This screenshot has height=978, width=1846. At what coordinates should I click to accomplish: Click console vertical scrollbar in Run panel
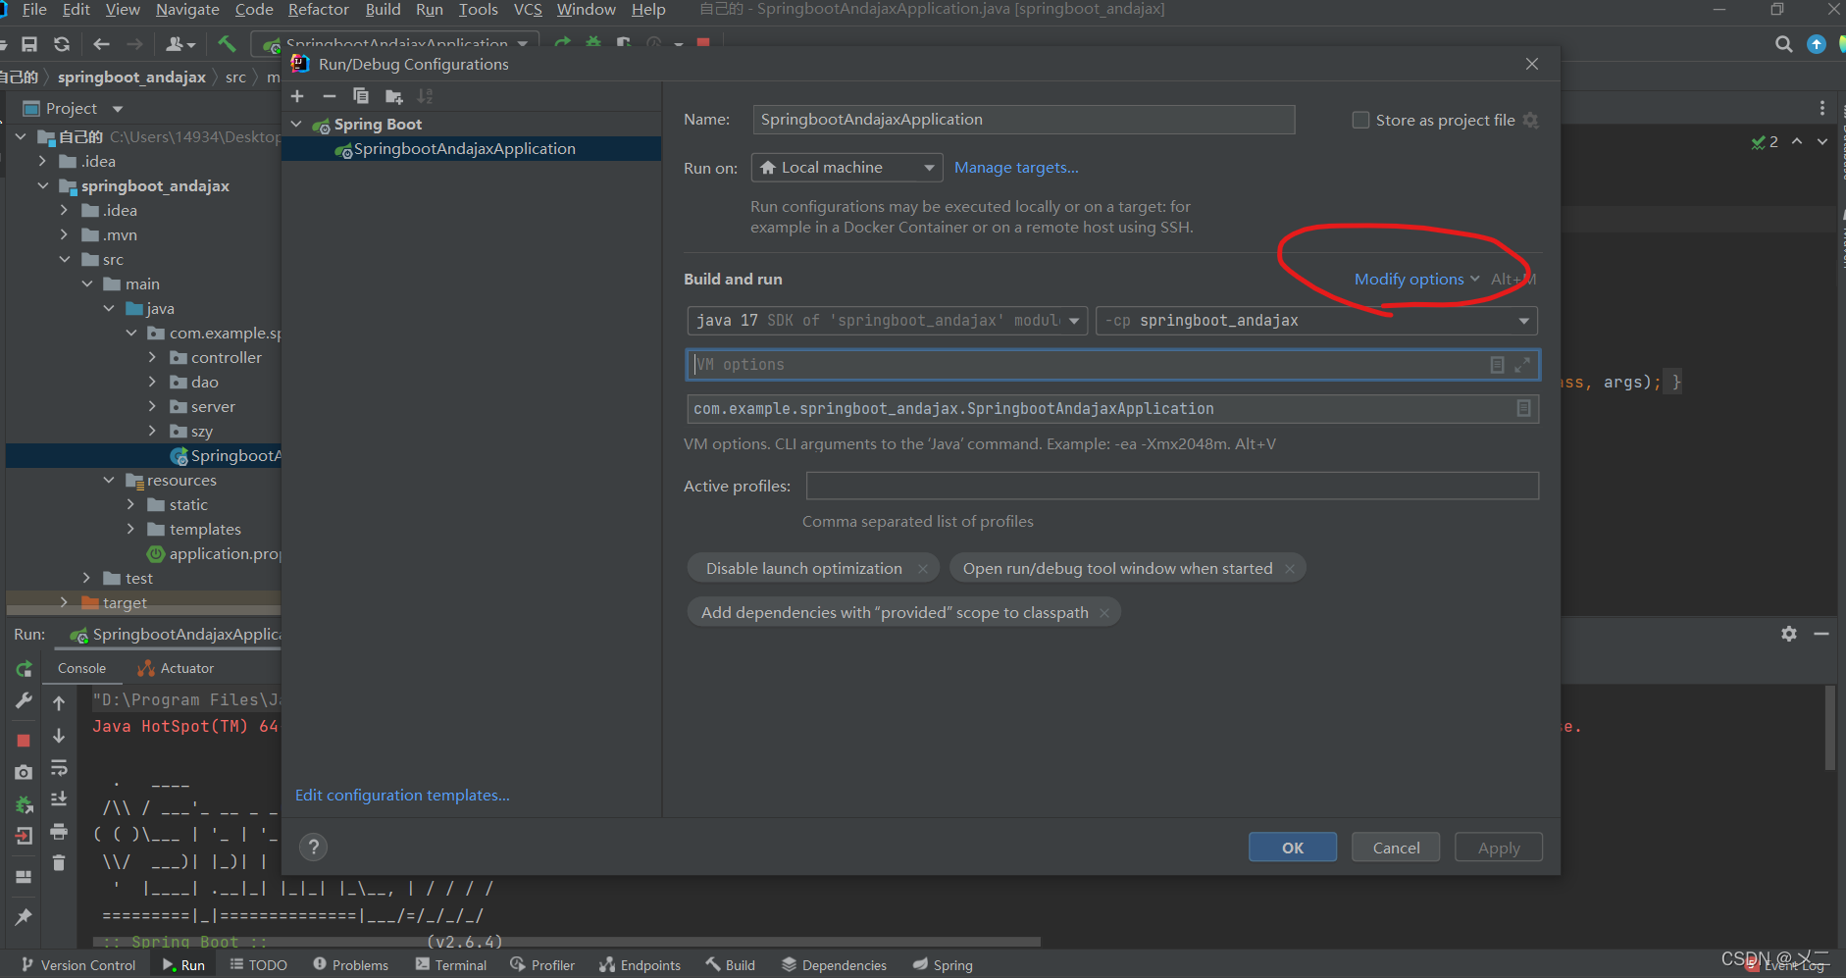1830,728
